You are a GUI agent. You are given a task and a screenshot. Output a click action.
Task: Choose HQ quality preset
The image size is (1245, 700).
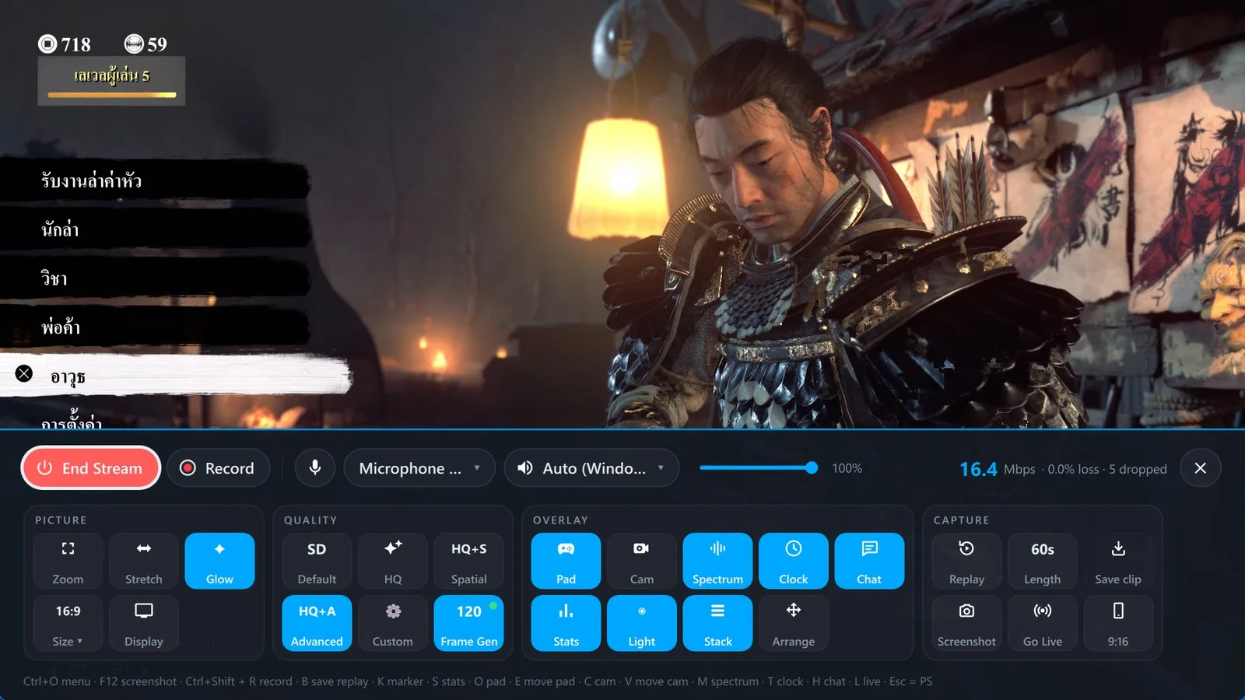tap(393, 561)
